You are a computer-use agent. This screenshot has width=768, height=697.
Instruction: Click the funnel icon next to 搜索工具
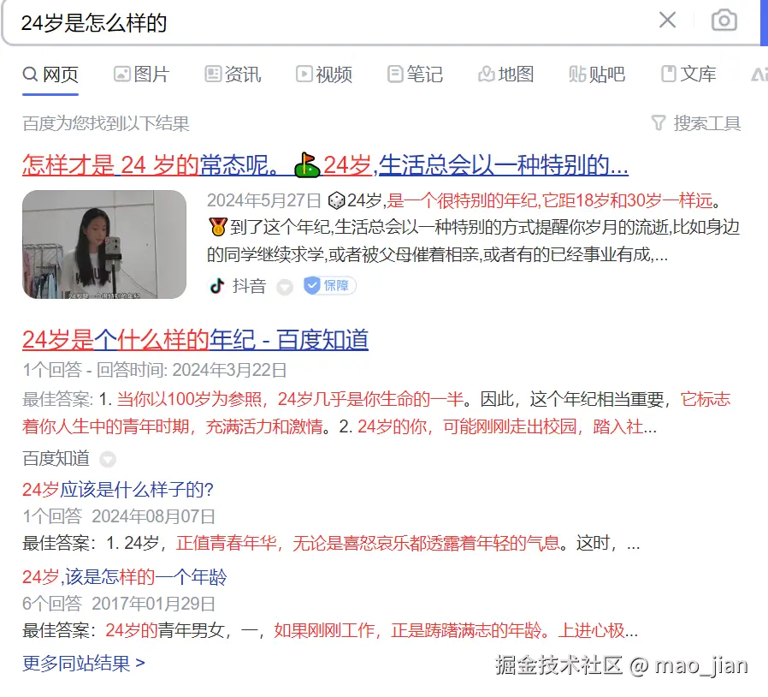pyautogui.click(x=659, y=123)
